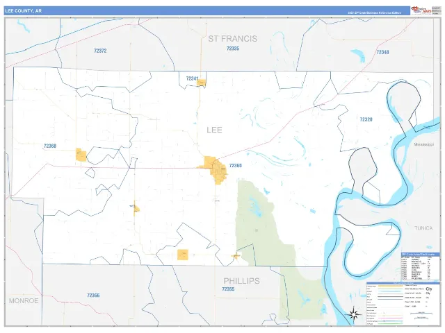Viewport: 445px width, 333px height.
Task: Click the publisher logo in the header
Action: coord(421,10)
